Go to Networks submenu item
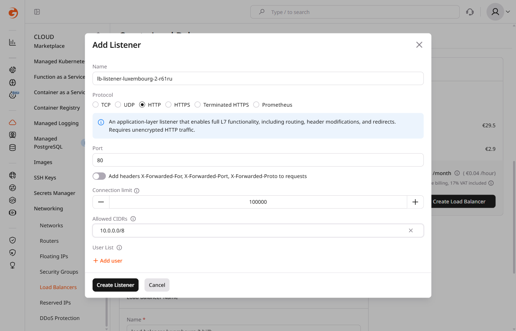 (x=51, y=225)
